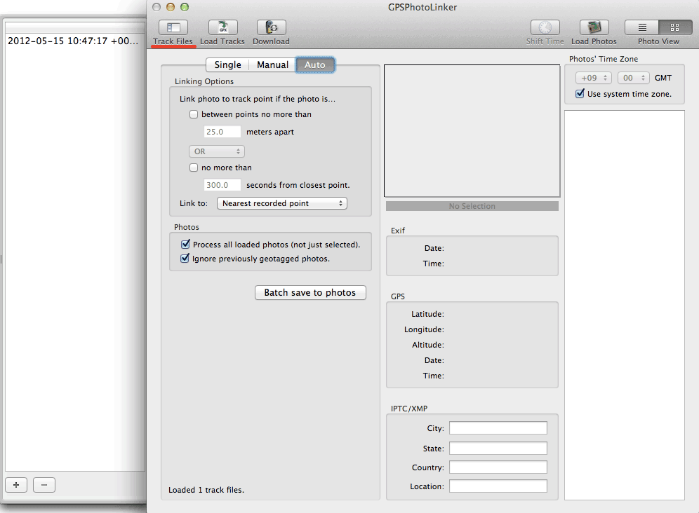Click the seconds from closest point field
699x513 pixels.
[x=222, y=185]
